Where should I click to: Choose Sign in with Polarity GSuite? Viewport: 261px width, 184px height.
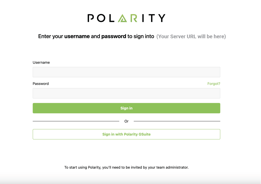[126, 134]
